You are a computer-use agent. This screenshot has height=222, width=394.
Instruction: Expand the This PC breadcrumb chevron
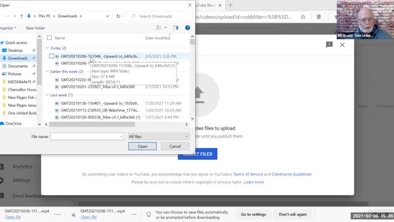[x=54, y=16]
